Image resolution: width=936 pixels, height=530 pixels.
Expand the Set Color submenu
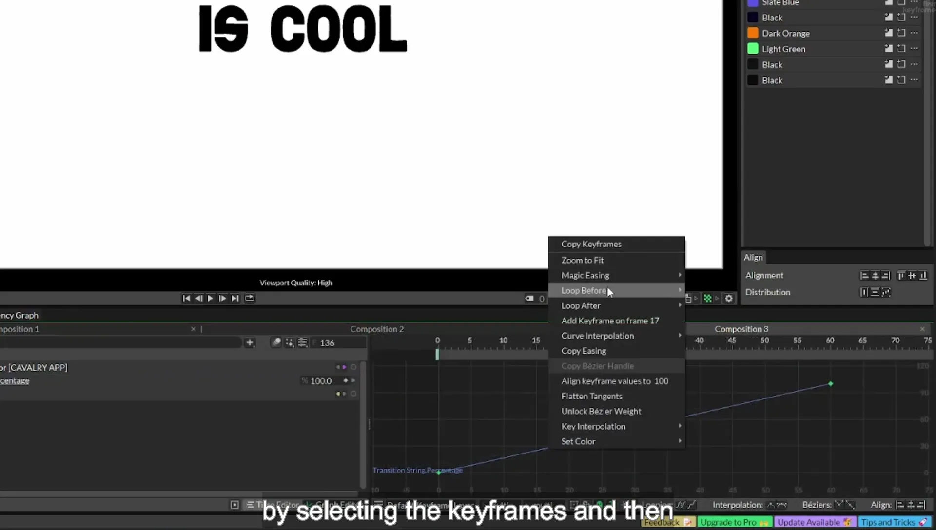coord(617,441)
